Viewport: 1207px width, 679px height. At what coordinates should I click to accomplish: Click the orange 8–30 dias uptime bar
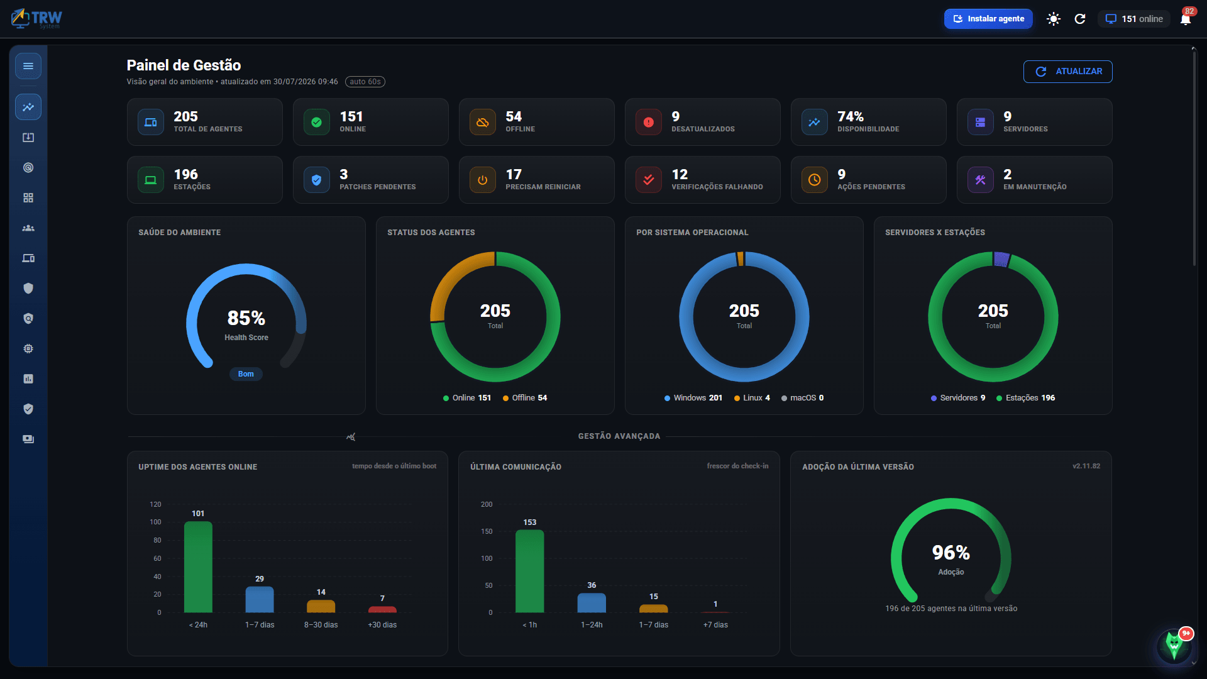[321, 606]
